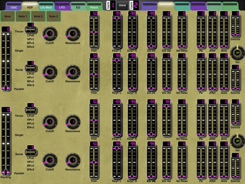Click the Source slider handle in the third row

click(235, 123)
